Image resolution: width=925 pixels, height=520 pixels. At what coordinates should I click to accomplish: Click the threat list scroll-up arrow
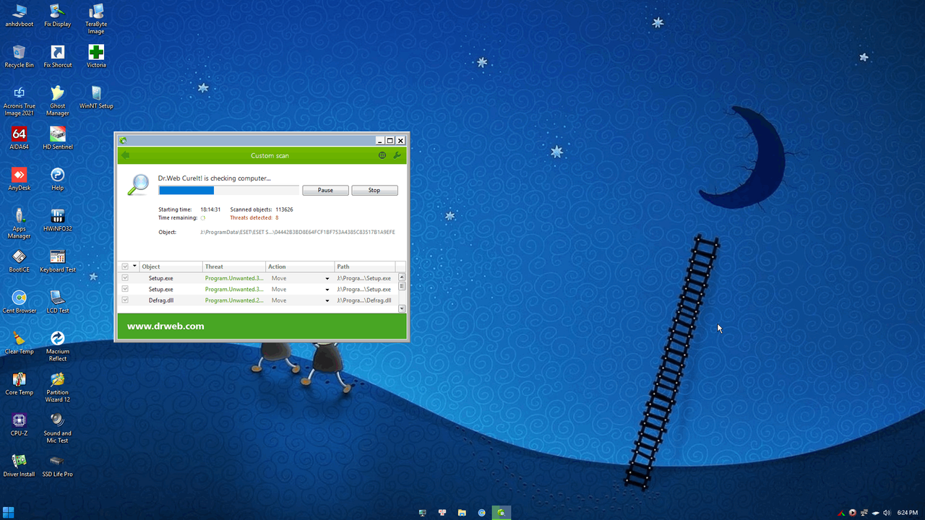tap(402, 277)
